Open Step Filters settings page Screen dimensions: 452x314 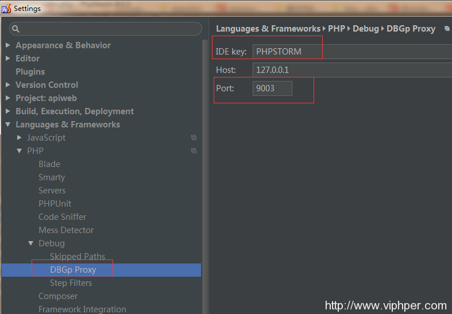71,283
